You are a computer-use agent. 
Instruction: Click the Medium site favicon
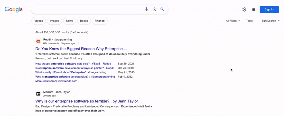point(38,94)
